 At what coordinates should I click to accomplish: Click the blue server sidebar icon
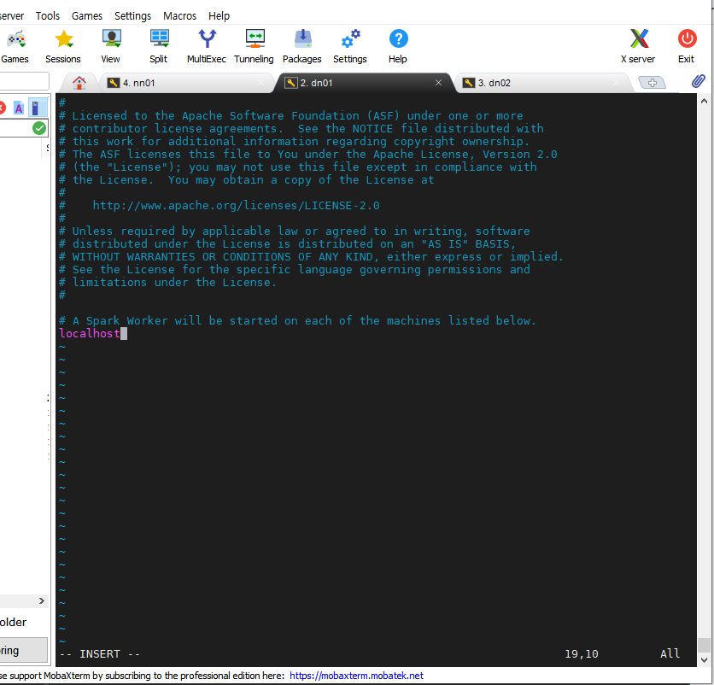[x=36, y=108]
